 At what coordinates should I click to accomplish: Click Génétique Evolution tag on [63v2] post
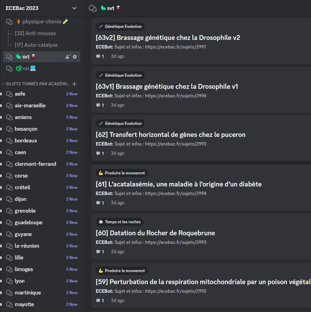[x=120, y=26]
